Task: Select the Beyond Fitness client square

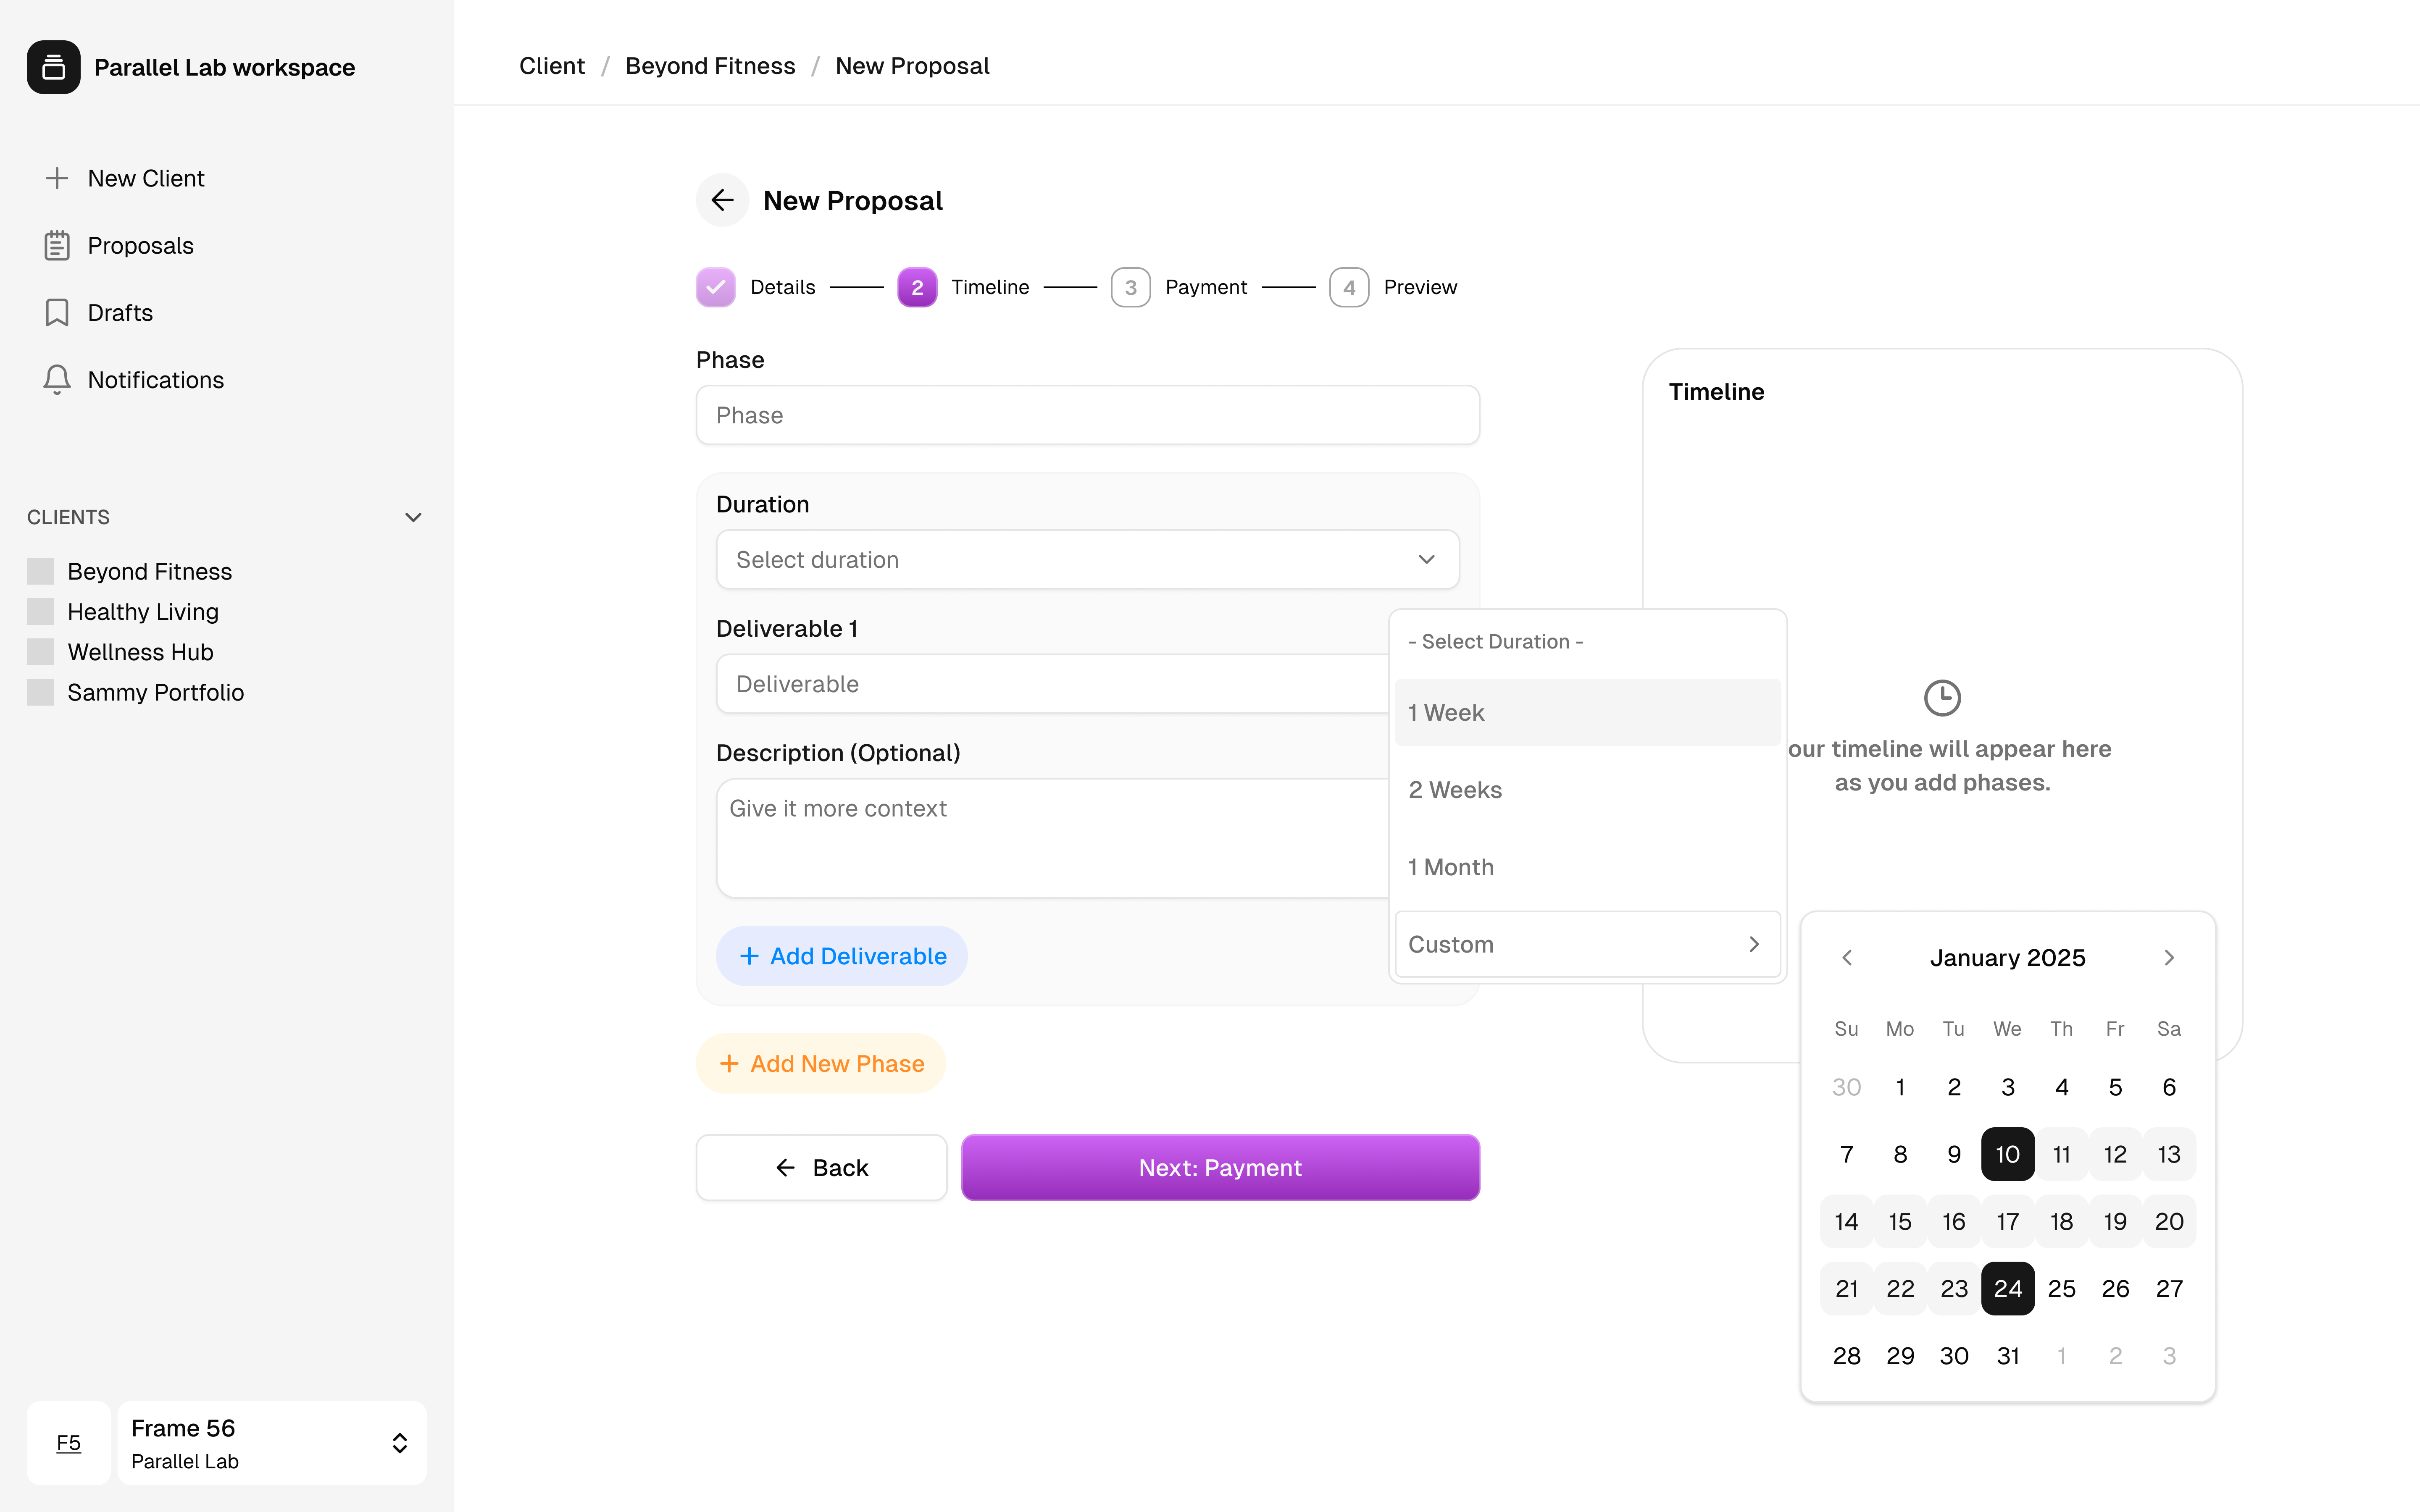Action: [40, 571]
